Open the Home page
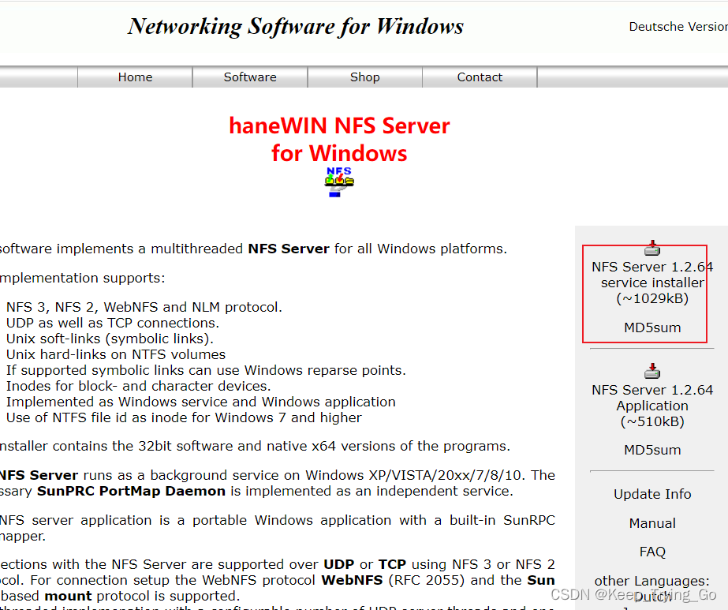Viewport: 728px width, 610px height. 134,77
